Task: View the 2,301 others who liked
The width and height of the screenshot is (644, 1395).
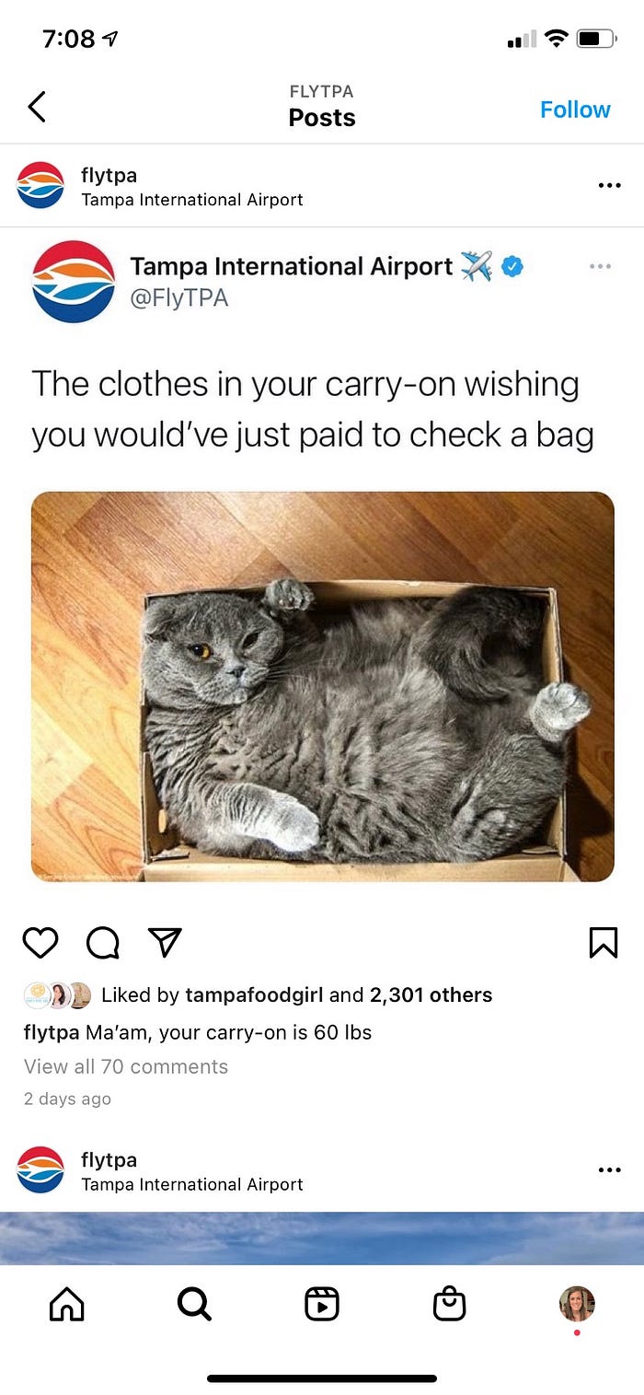Action: [x=431, y=995]
